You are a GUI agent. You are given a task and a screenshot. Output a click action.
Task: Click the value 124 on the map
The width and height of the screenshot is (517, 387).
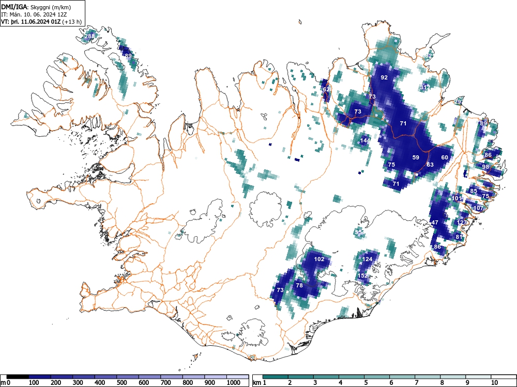point(367,259)
